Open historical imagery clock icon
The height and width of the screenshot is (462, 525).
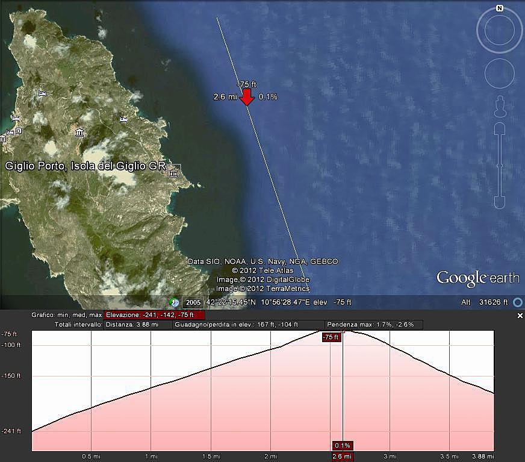pyautogui.click(x=175, y=302)
